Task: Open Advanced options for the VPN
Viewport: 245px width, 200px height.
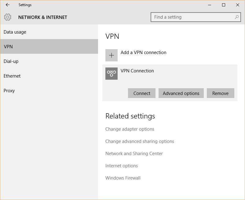Action: point(181,93)
